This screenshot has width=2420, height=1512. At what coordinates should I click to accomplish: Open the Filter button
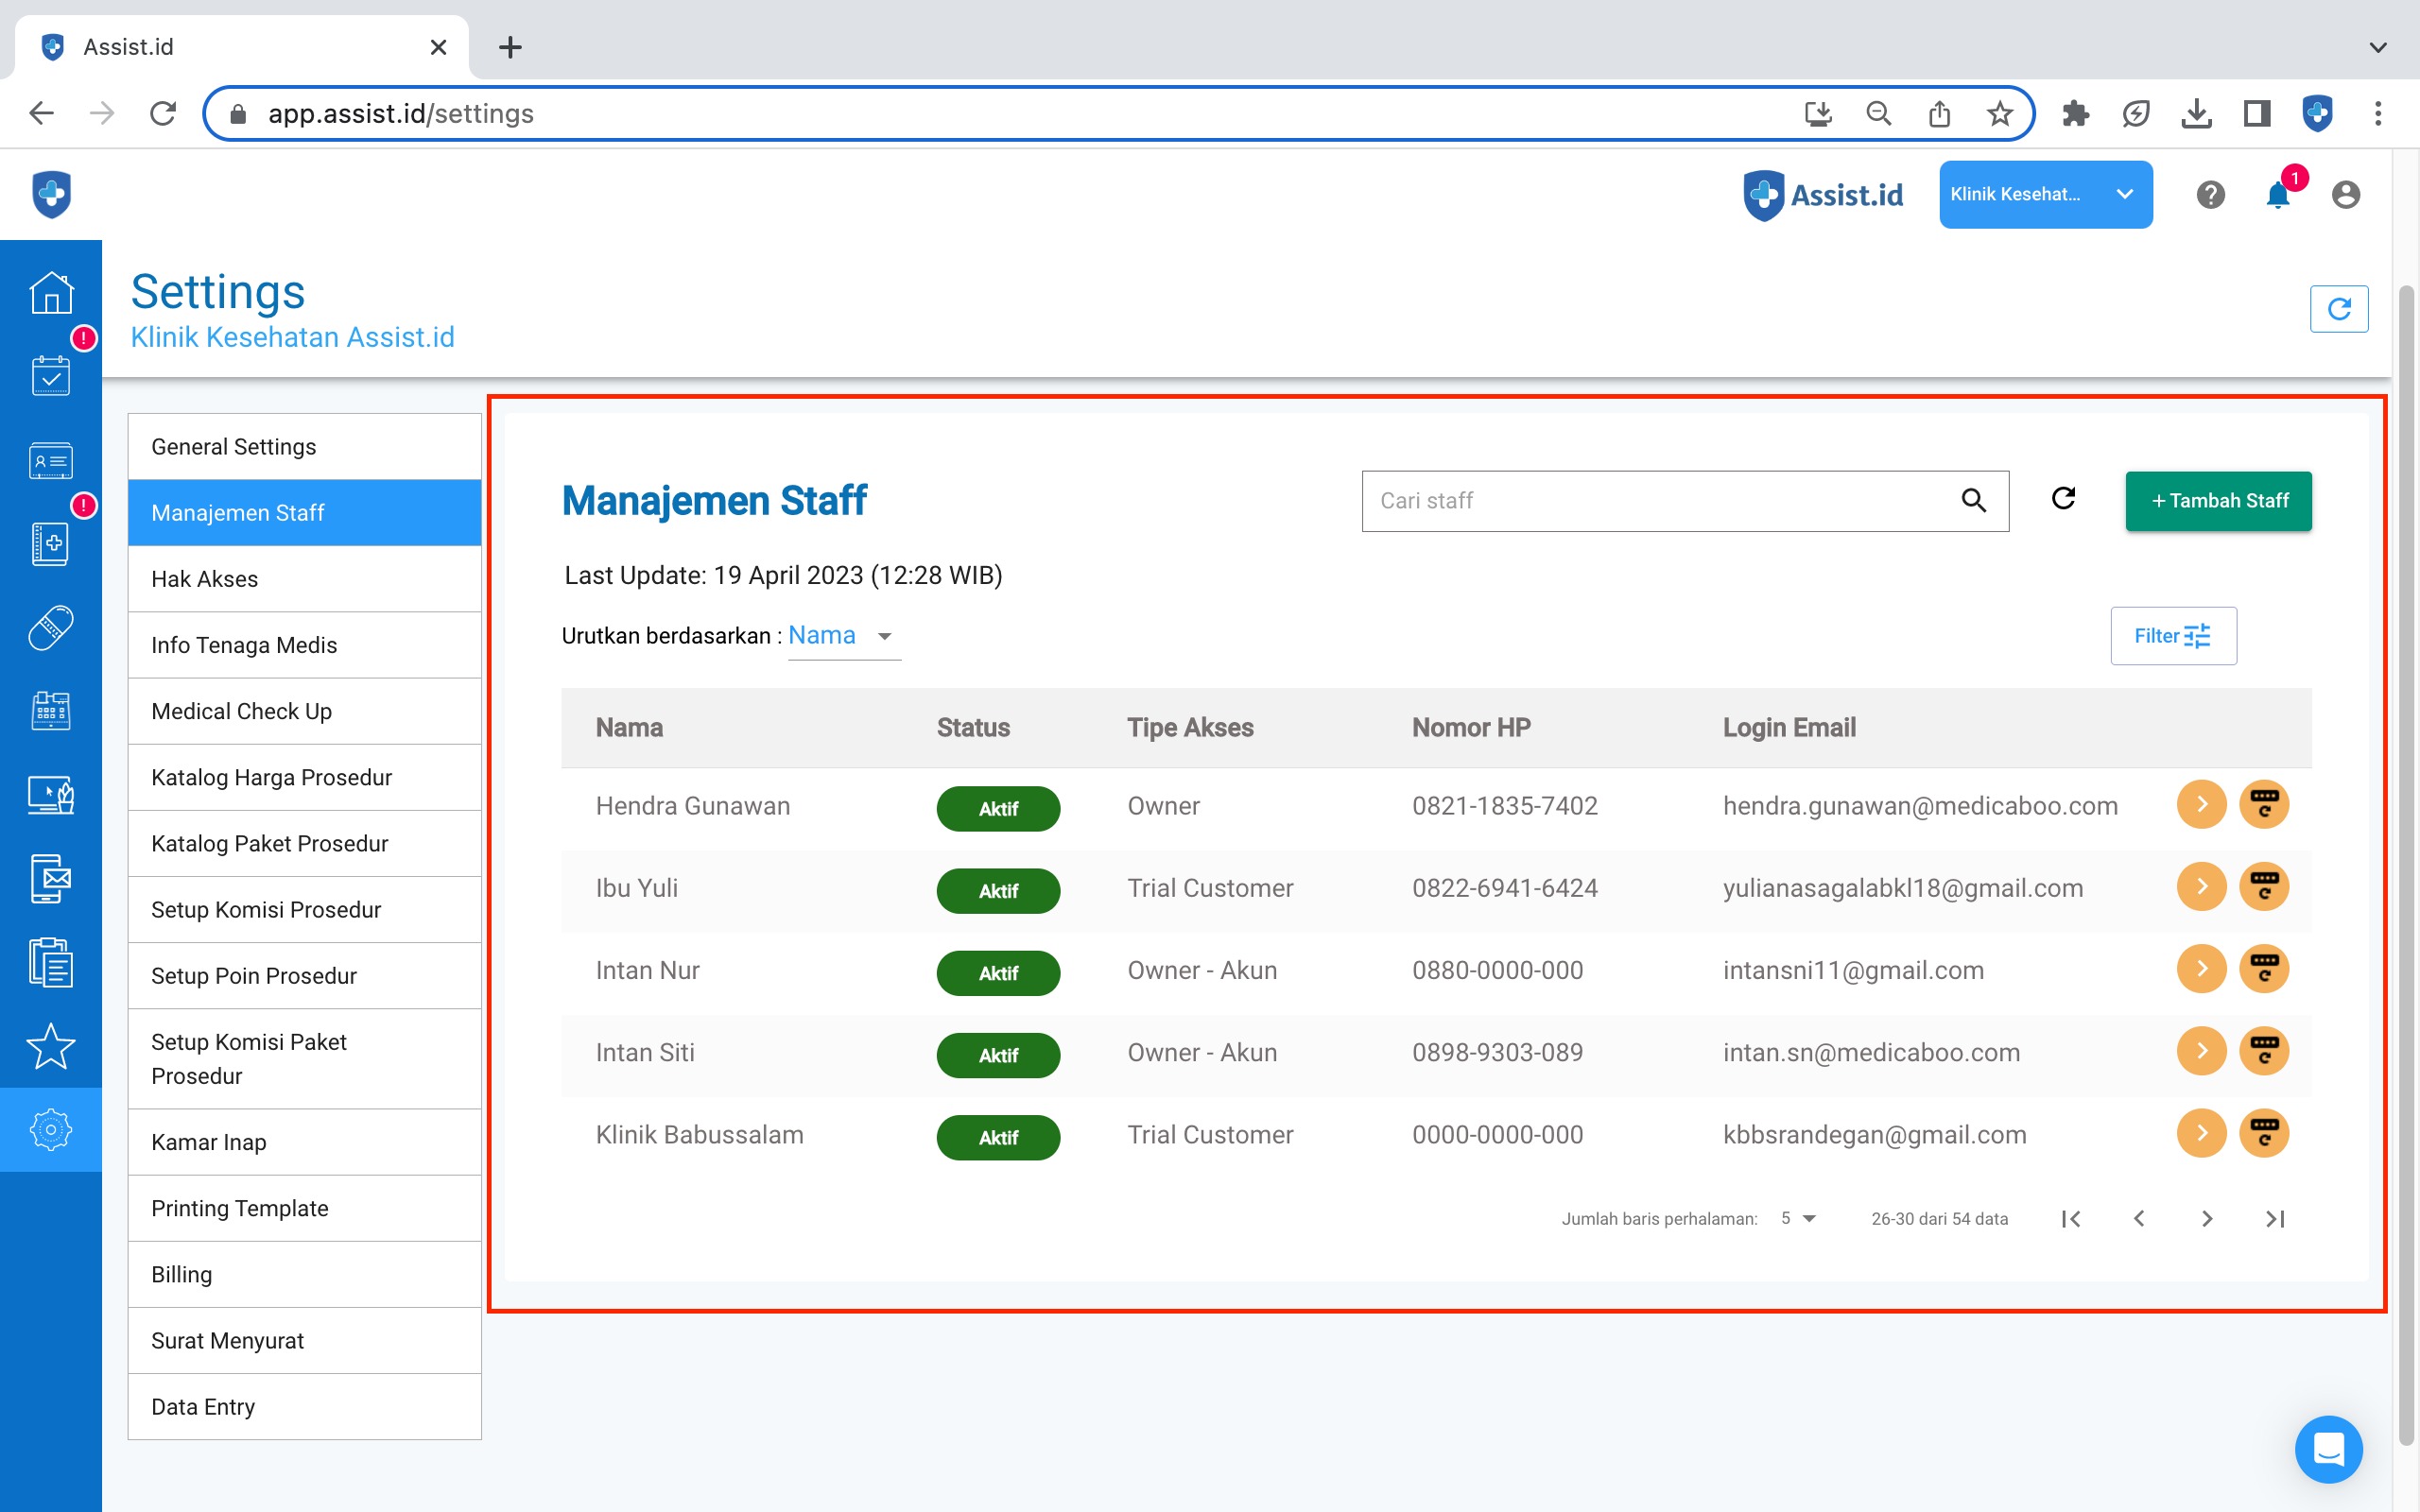click(2173, 636)
